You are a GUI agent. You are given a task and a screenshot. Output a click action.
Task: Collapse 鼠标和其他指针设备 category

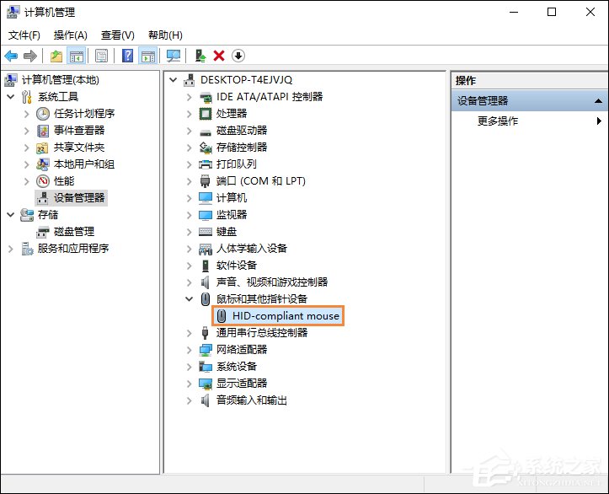click(x=190, y=299)
